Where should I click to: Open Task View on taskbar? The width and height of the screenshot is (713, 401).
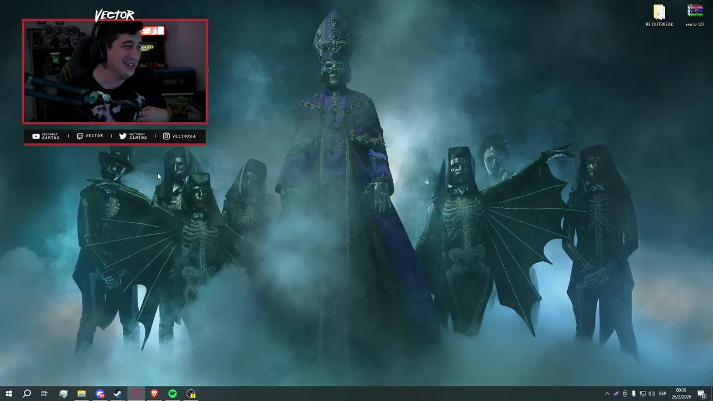point(45,394)
